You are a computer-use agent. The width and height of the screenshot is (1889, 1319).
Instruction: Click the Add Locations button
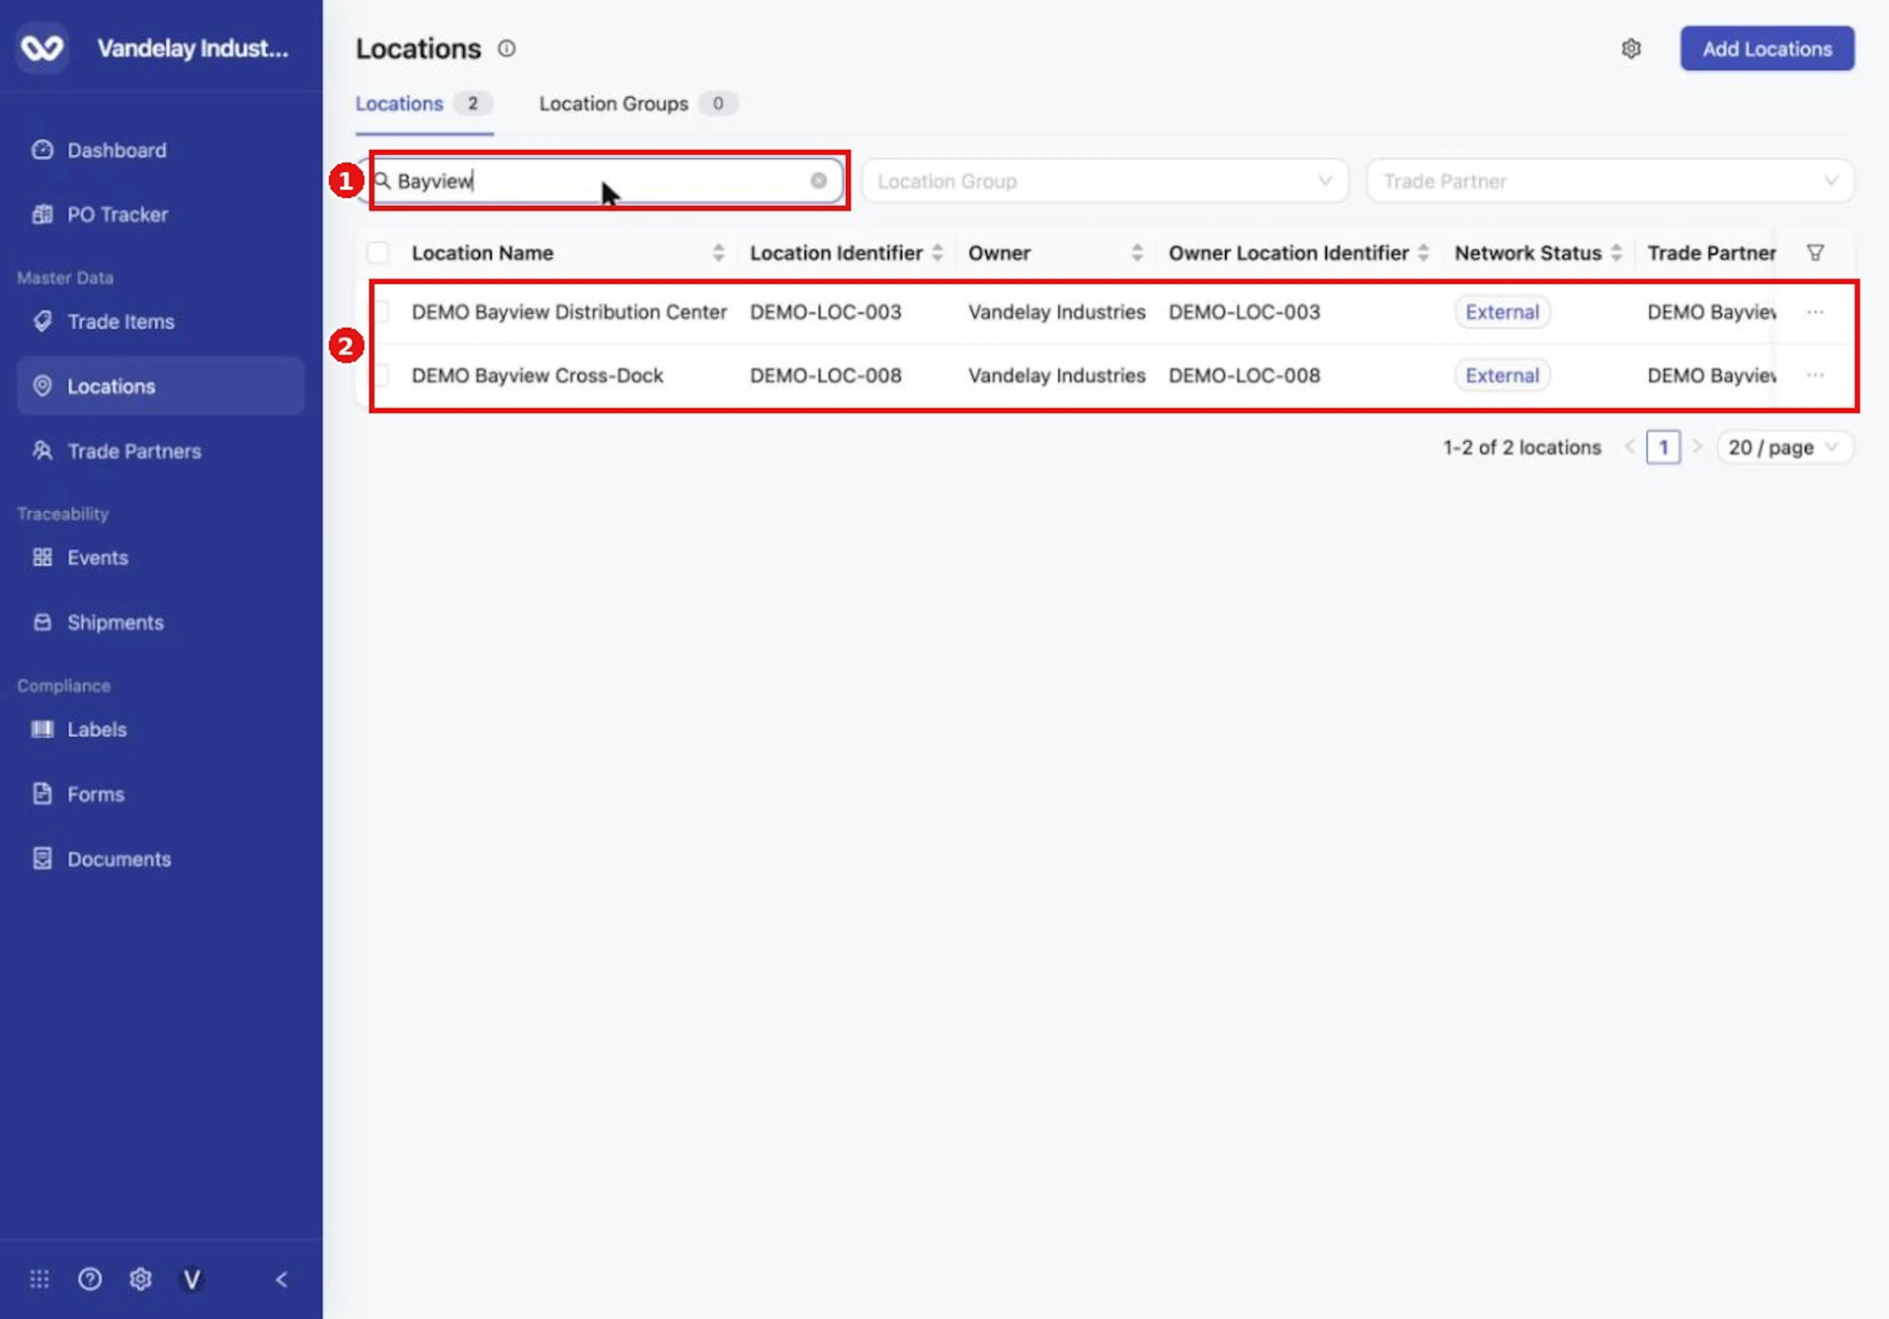[x=1767, y=49]
